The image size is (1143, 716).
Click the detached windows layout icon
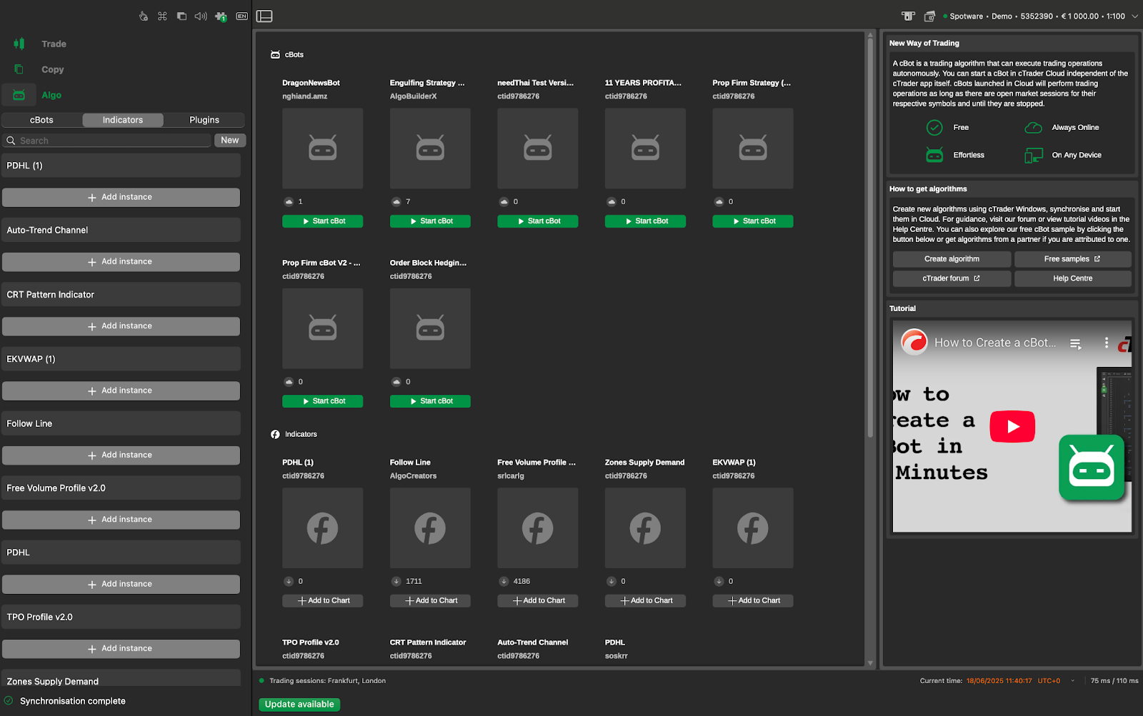[181, 16]
